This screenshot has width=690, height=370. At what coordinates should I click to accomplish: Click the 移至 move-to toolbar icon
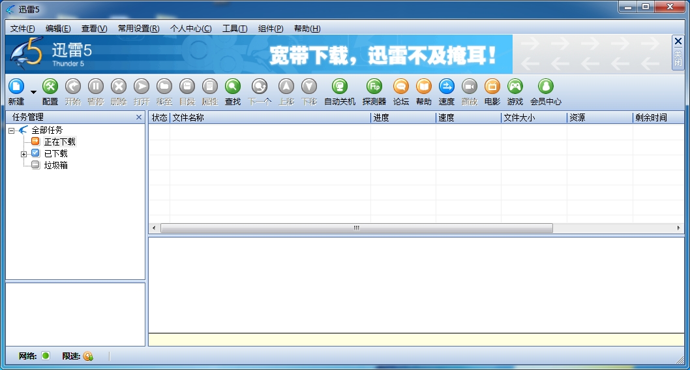(x=164, y=86)
